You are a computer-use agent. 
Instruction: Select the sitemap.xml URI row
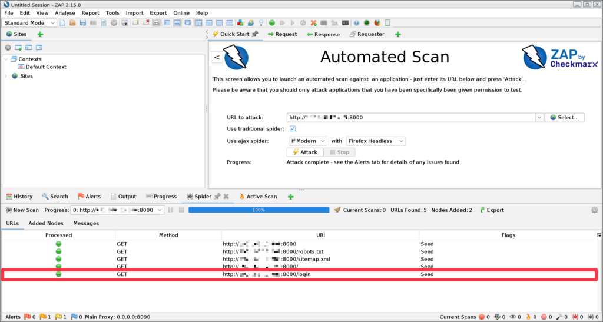[x=300, y=259]
